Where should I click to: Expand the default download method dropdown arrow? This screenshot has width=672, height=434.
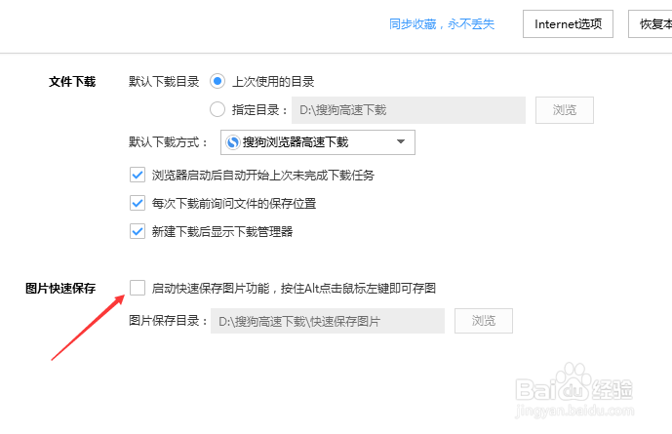pyautogui.click(x=401, y=141)
